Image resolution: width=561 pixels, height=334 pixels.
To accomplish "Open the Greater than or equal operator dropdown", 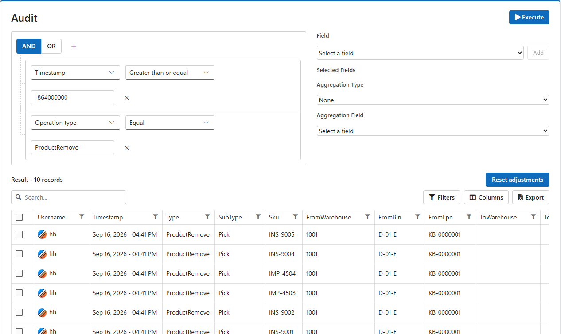I will click(x=170, y=73).
